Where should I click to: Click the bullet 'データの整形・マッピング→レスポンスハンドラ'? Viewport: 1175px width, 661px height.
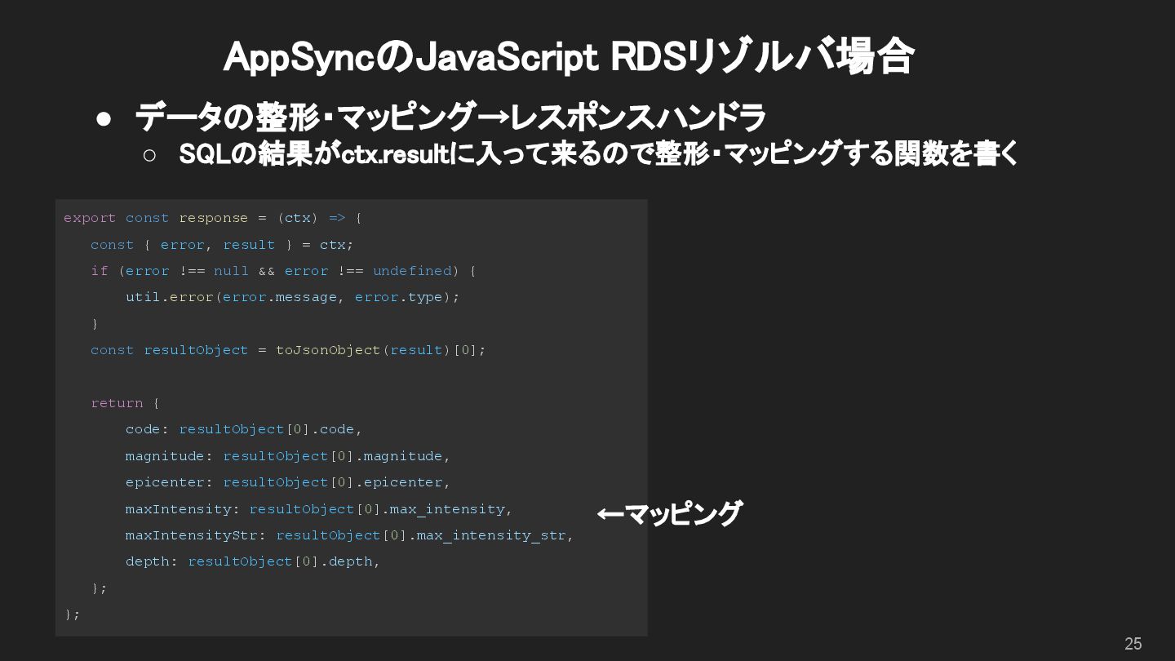450,118
